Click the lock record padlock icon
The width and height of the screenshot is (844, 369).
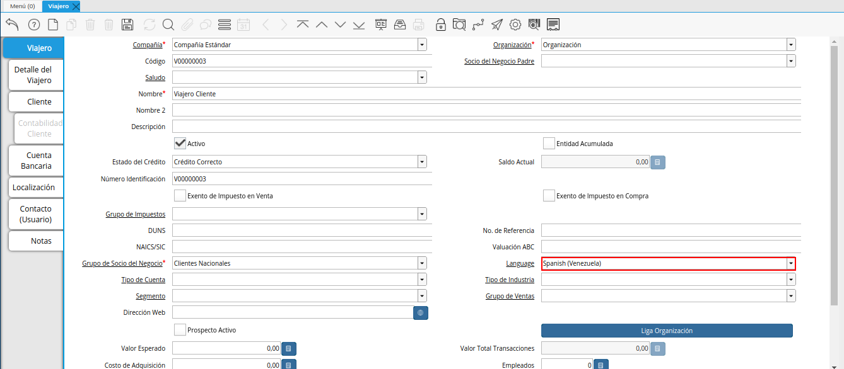pyautogui.click(x=441, y=25)
